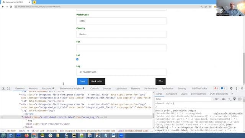Go forward in the browser
This screenshot has height=138, width=245.
(x=7, y=7)
